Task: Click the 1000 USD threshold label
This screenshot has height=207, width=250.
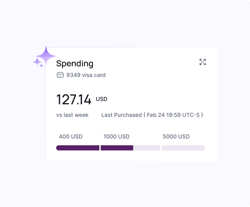Action: click(x=117, y=136)
